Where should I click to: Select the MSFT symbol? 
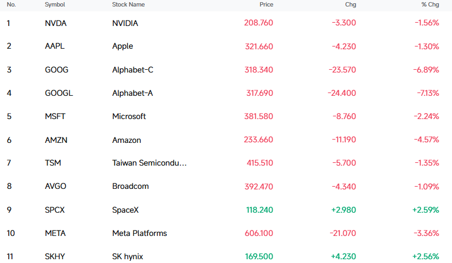[x=55, y=116]
